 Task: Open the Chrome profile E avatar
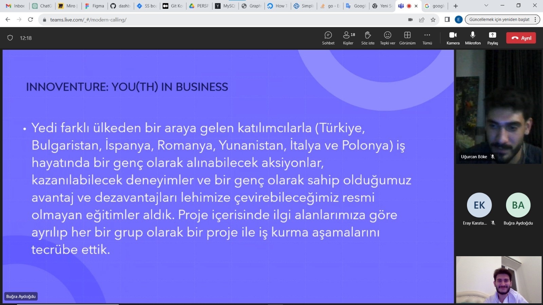458,20
